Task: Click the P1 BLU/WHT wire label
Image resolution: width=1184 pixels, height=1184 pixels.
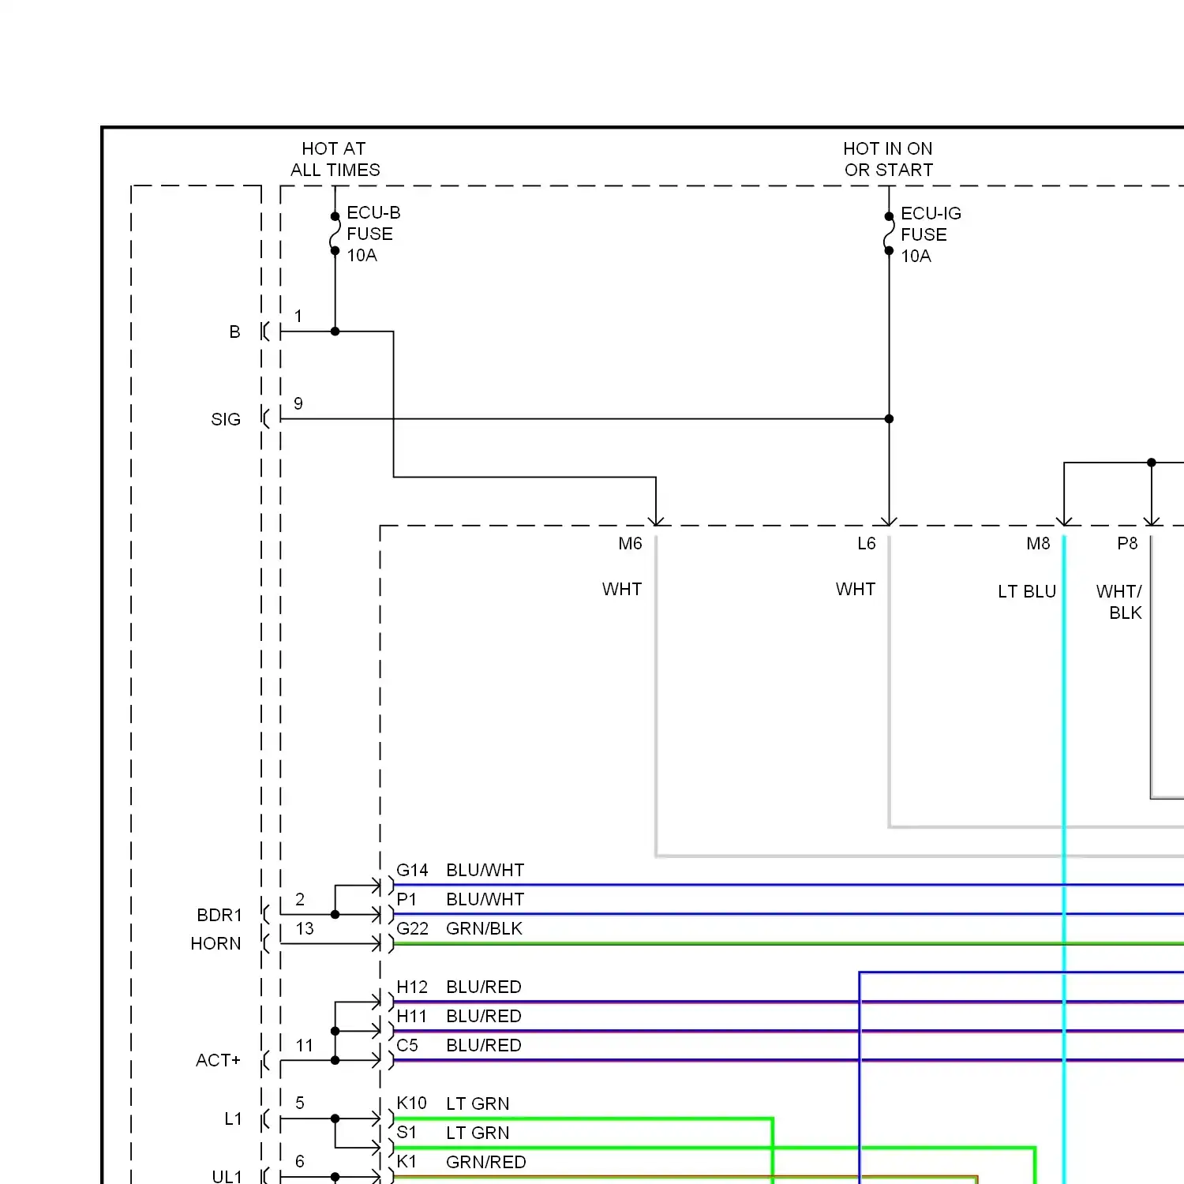Action: pyautogui.click(x=460, y=900)
